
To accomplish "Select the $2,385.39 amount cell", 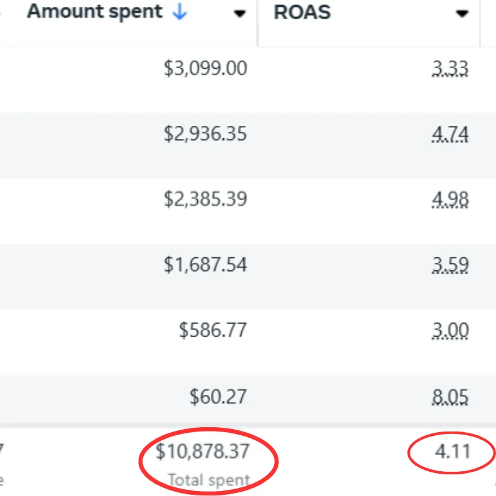I will pyautogui.click(x=205, y=199).
